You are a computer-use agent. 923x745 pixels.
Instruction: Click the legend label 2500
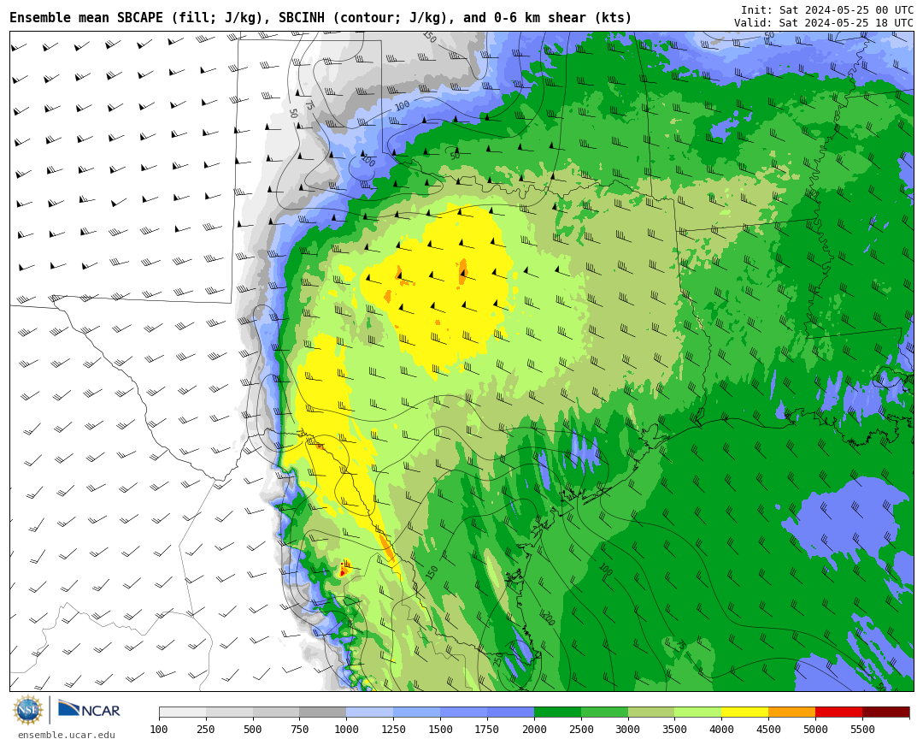coord(581,730)
